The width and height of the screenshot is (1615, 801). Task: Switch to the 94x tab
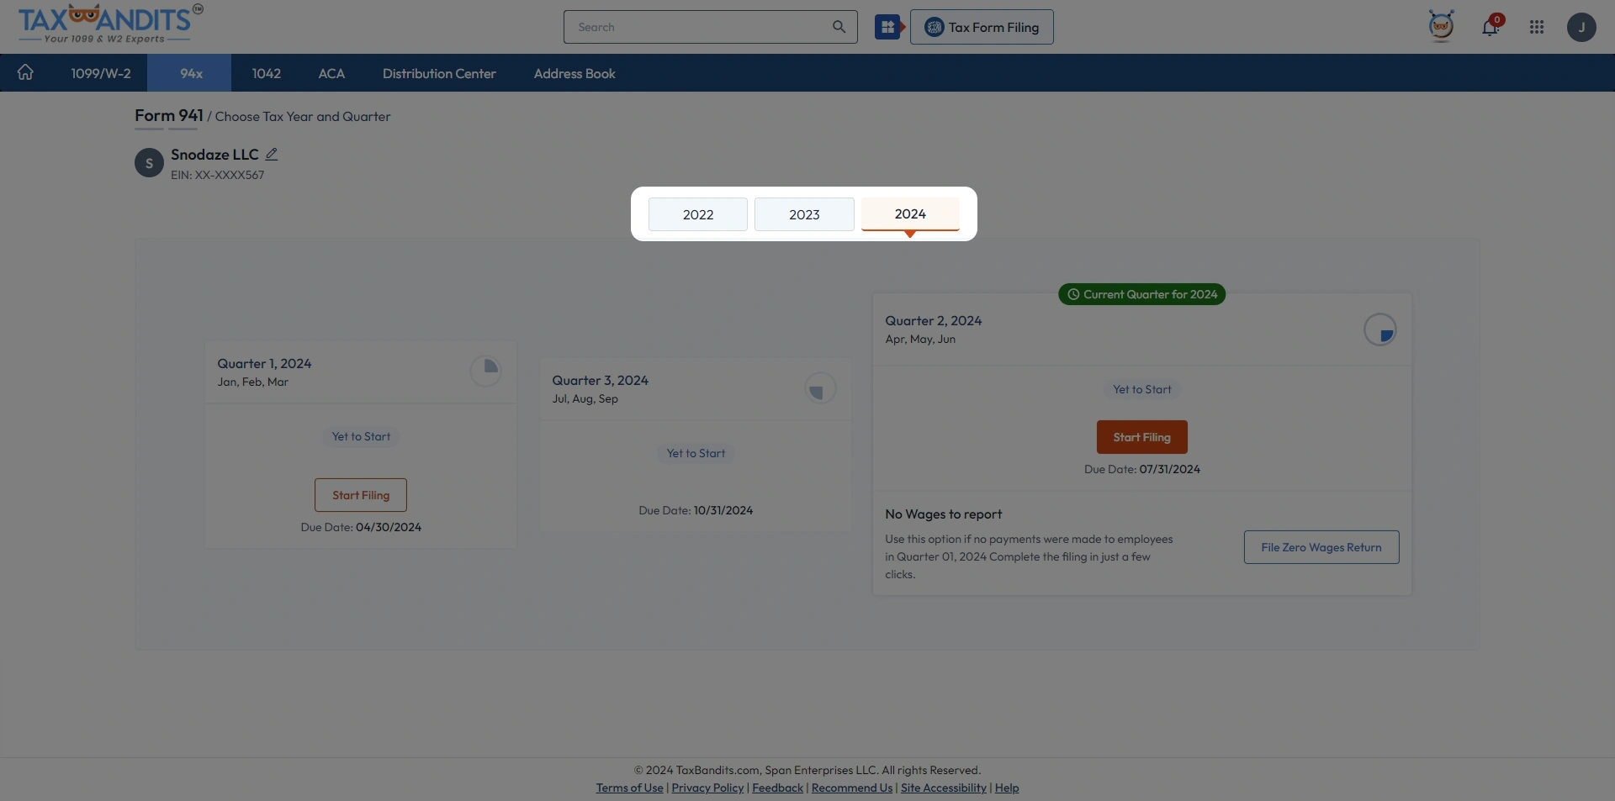point(190,73)
